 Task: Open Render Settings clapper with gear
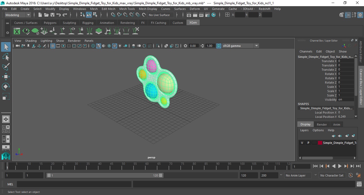[207, 15]
